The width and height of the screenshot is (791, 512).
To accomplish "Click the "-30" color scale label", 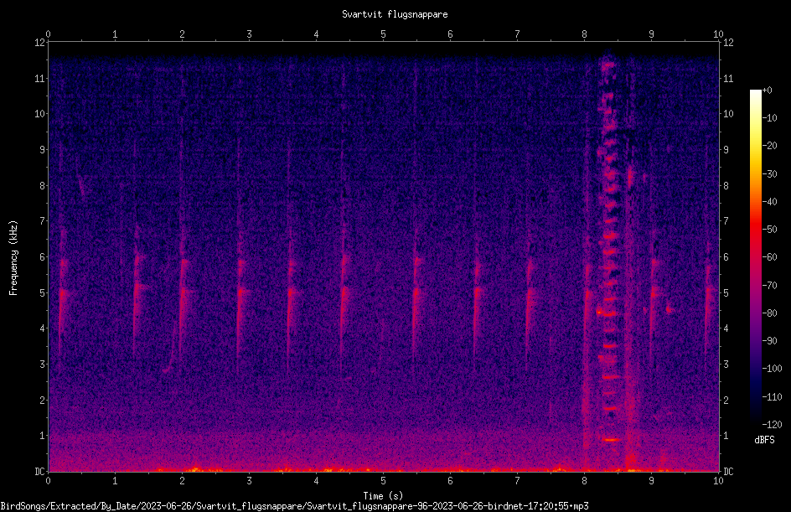I will point(770,174).
